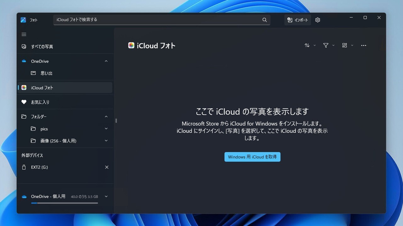
Task: Click the sort order icon
Action: pos(307,45)
